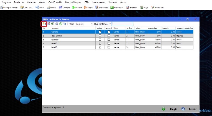
Task: Open the Entidades toolbar shortcut
Action: point(101,7)
